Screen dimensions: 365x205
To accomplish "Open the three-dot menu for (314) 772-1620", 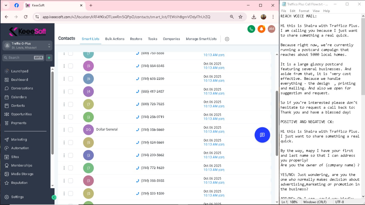I will coord(64,168).
